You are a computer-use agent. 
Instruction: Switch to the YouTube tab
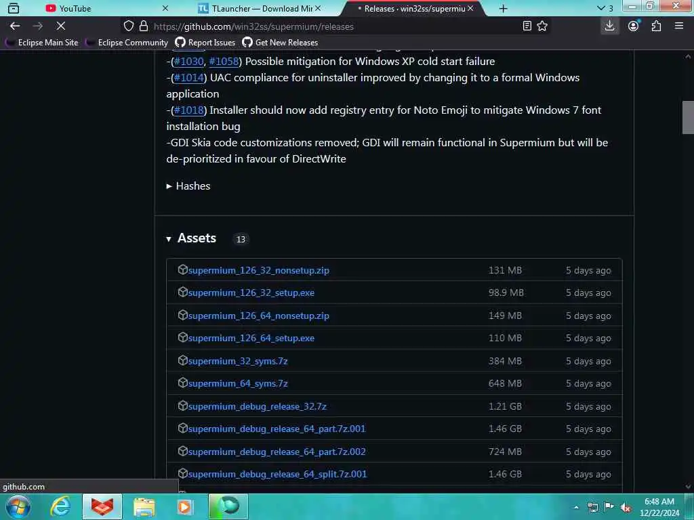coord(106,8)
